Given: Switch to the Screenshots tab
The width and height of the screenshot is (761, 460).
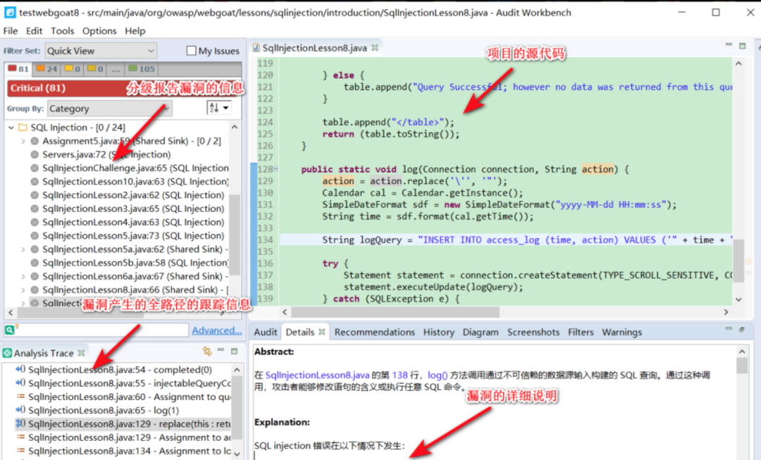Looking at the screenshot, I should click(x=533, y=332).
